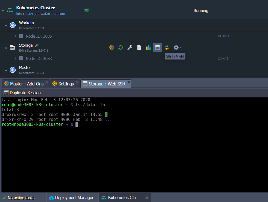Click 'Node ID: 3085' label

[39, 36]
